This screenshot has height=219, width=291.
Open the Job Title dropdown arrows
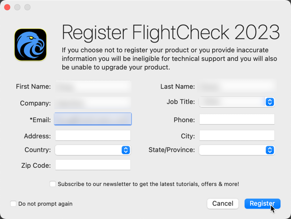pyautogui.click(x=270, y=102)
